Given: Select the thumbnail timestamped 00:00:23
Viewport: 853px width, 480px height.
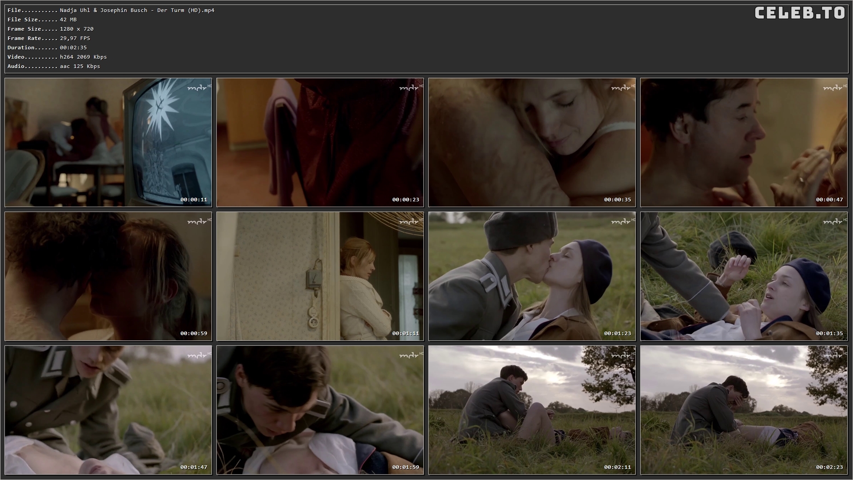Looking at the screenshot, I should click(x=320, y=142).
